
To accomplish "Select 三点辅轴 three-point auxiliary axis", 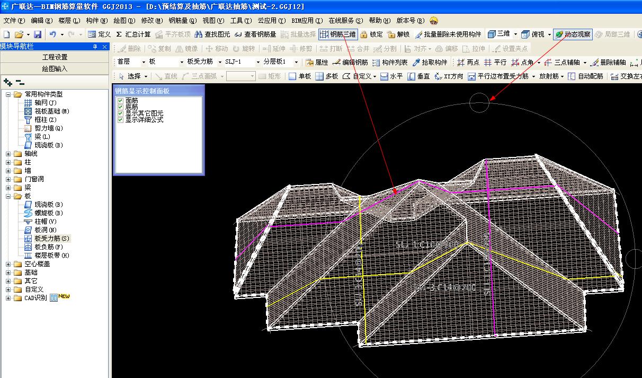I will 562,62.
